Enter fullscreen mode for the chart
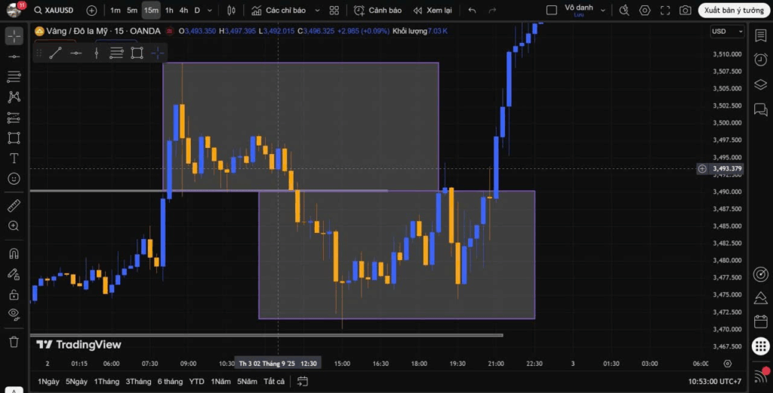The height and width of the screenshot is (393, 773). pyautogui.click(x=664, y=11)
